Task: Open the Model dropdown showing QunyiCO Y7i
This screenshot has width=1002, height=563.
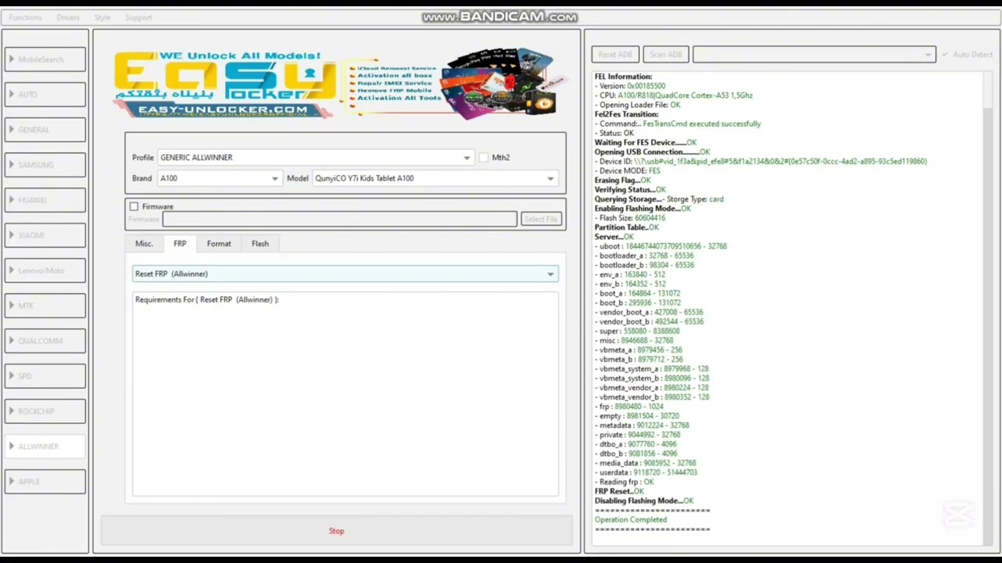Action: click(434, 178)
